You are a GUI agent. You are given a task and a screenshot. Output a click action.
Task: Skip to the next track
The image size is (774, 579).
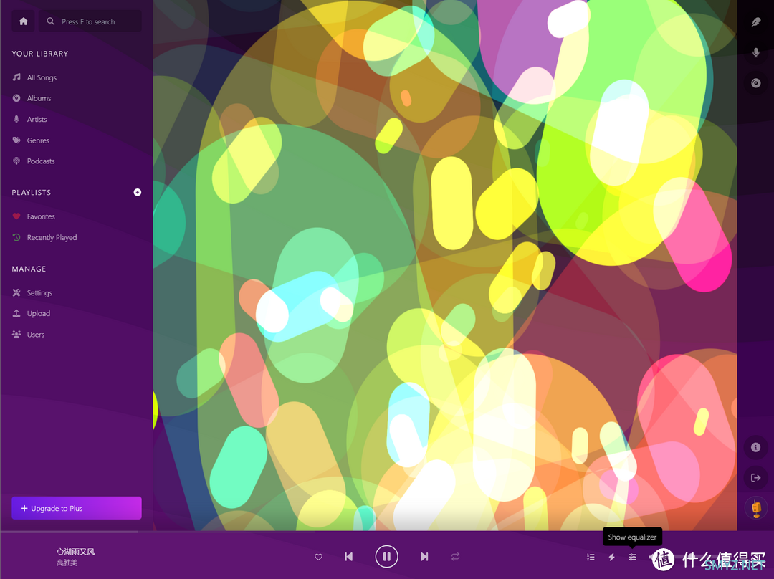pos(424,557)
